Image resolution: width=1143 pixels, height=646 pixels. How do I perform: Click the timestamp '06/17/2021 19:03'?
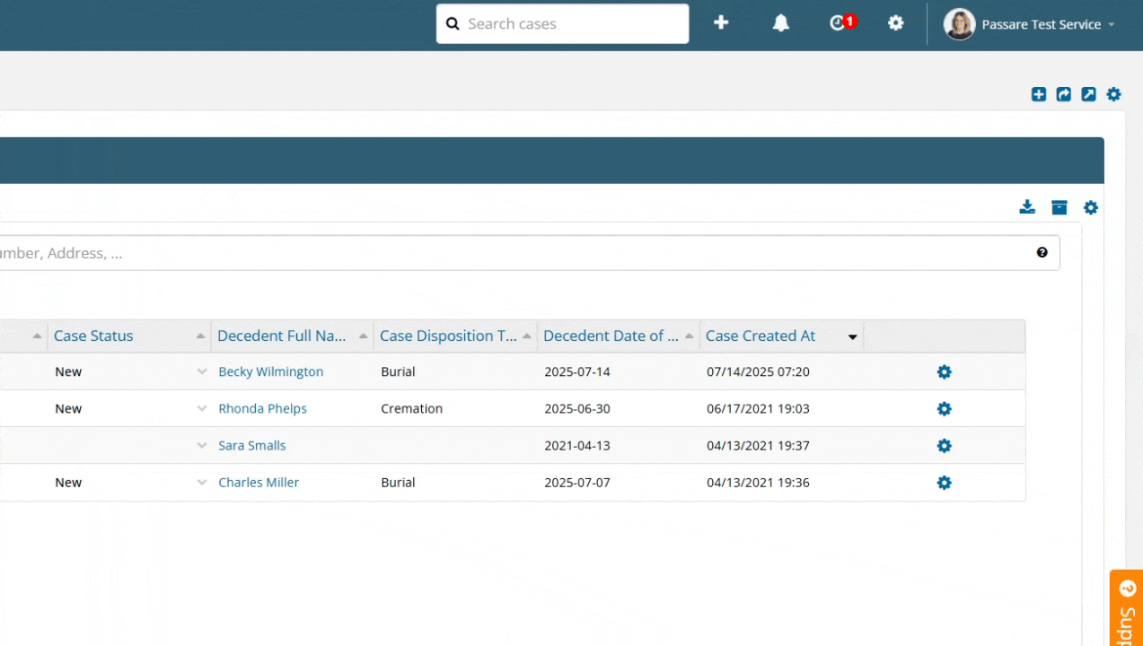[x=758, y=408]
